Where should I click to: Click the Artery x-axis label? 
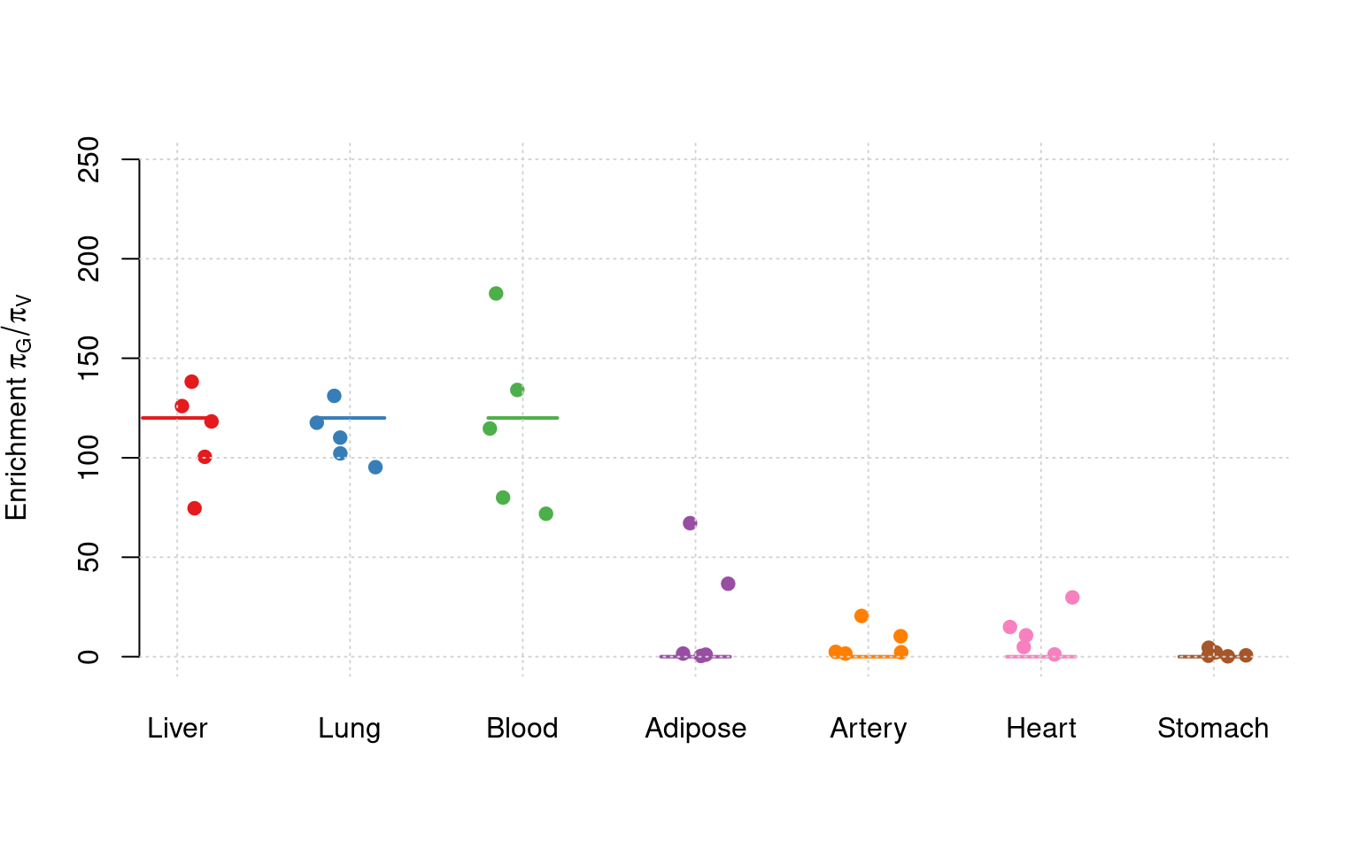click(868, 729)
